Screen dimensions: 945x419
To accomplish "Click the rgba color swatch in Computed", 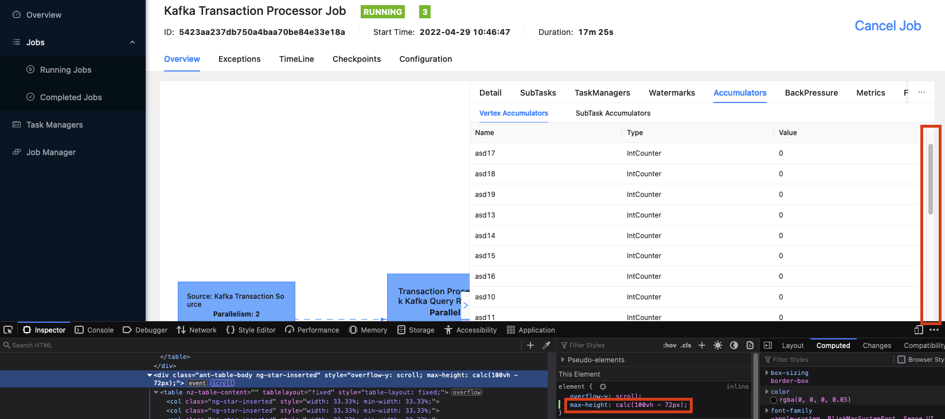I will point(774,400).
